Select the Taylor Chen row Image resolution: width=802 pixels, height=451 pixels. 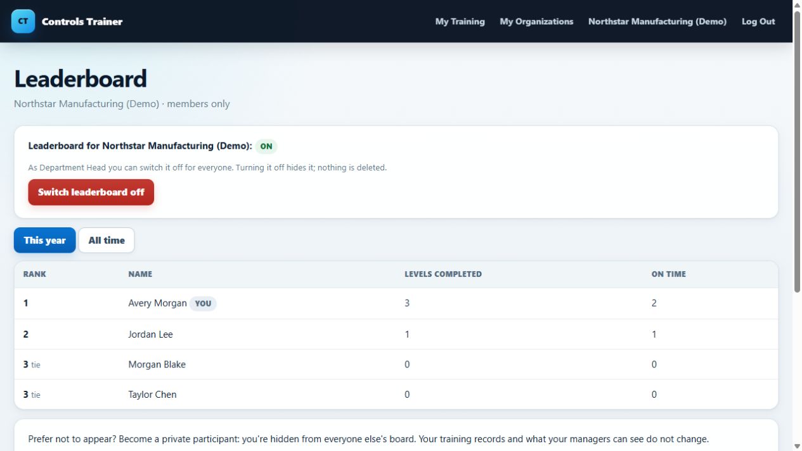(396, 394)
